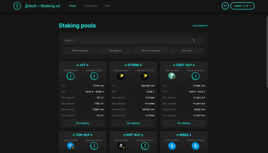Toggle the My investments filter
Image resolution: width=268 pixels, height=153 pixels.
(151, 51)
